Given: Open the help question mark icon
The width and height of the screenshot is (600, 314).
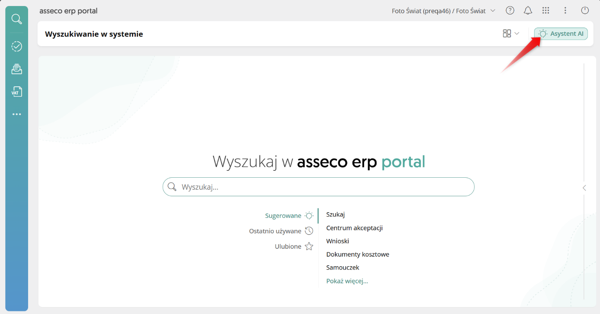Looking at the screenshot, I should click(510, 10).
